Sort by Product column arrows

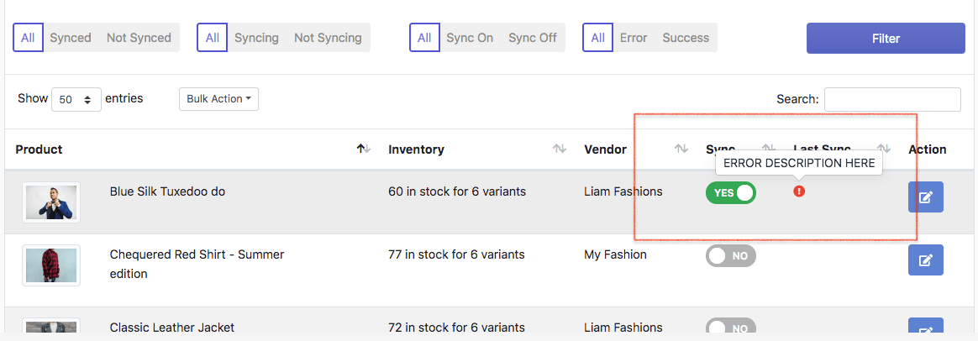(x=362, y=149)
